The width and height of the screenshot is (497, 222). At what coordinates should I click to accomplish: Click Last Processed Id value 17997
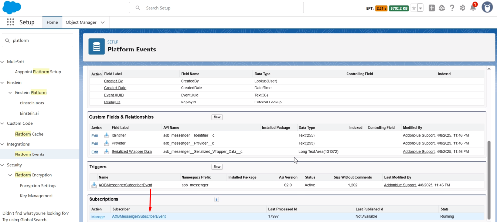click(273, 216)
